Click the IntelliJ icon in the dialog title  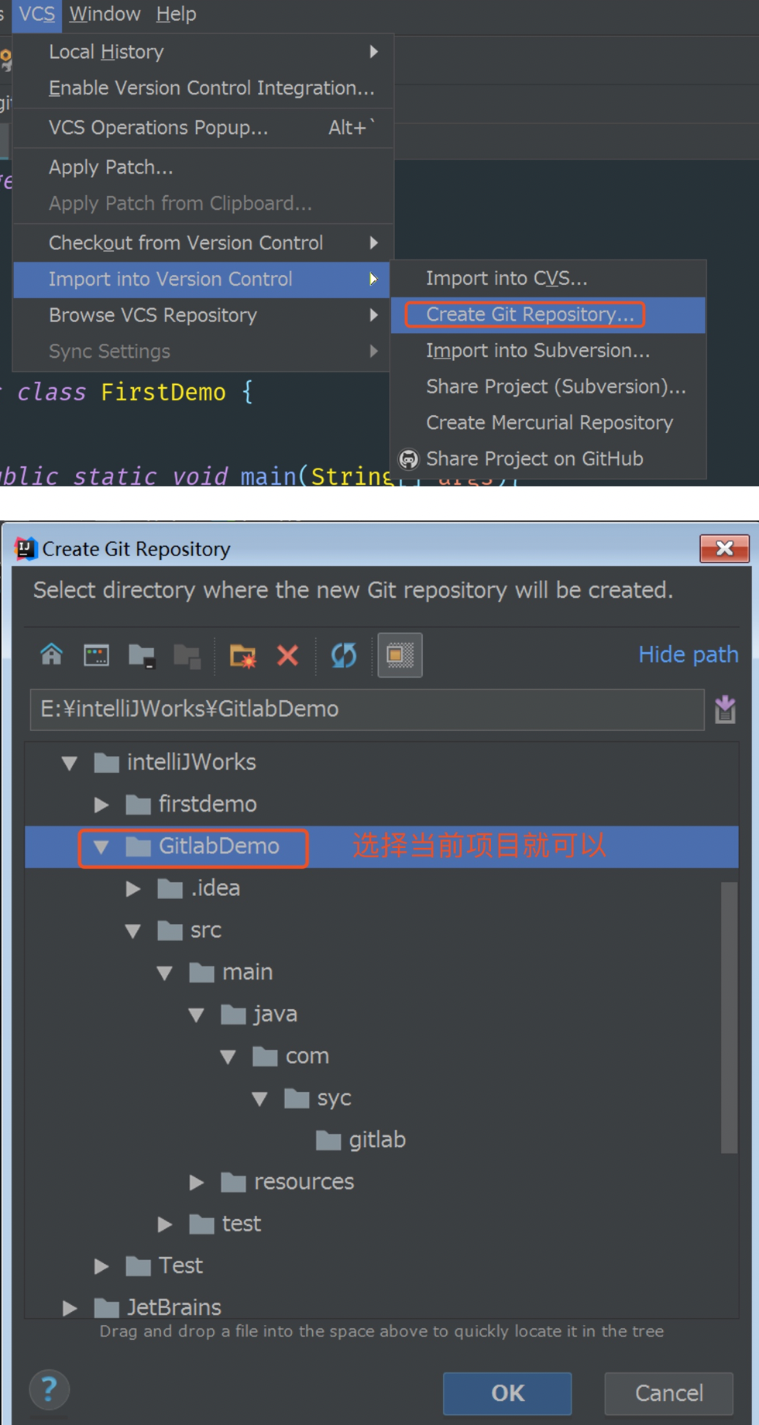[26, 548]
